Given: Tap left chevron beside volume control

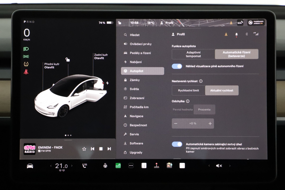Looking at the screenshot, I should coord(209,165).
